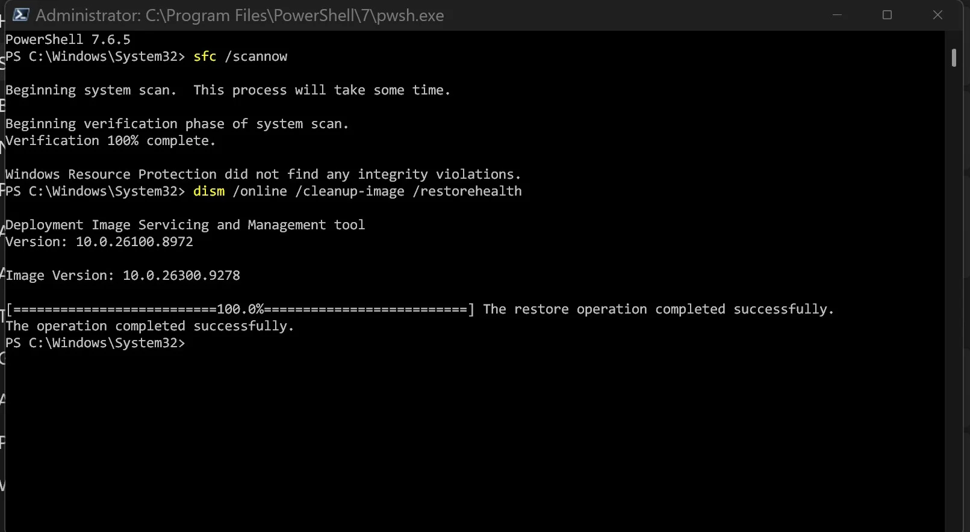Screen dimensions: 970x532
Task: Minimize the PowerShell window
Action: pyautogui.click(x=837, y=15)
